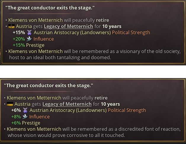The width and height of the screenshot is (186, 144).
Task: Click +15% Prestige modifier in upper tooltip
Action: [x=28, y=45]
